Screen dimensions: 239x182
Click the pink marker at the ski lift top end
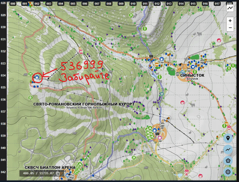[81, 52]
